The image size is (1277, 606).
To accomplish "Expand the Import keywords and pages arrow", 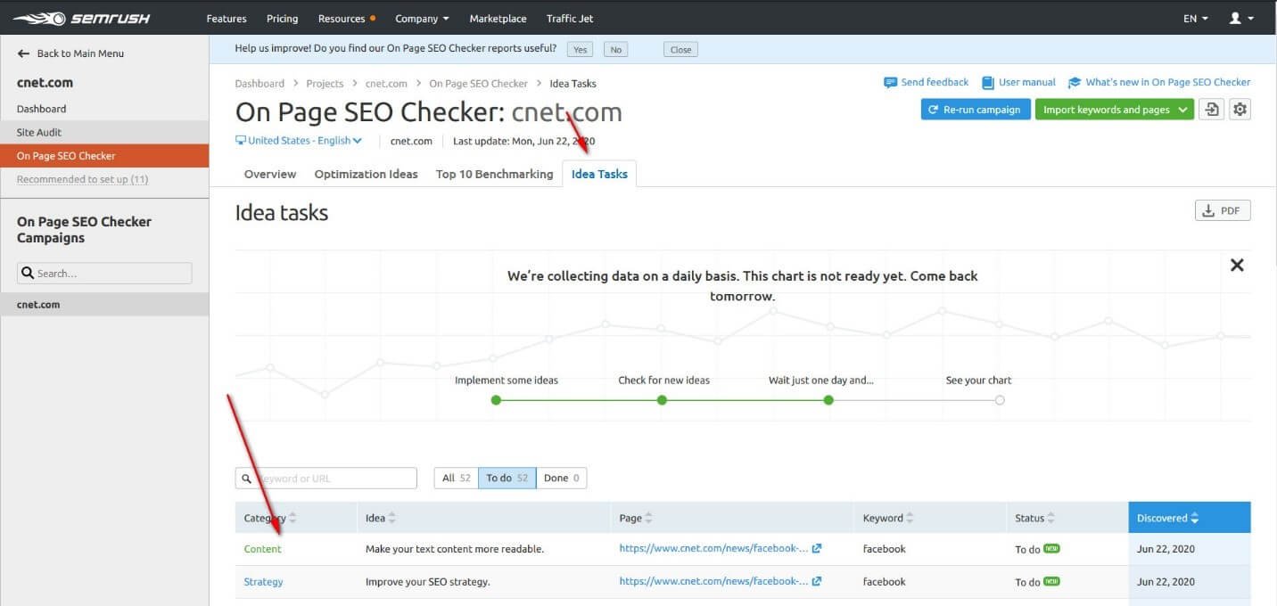I will [1183, 110].
